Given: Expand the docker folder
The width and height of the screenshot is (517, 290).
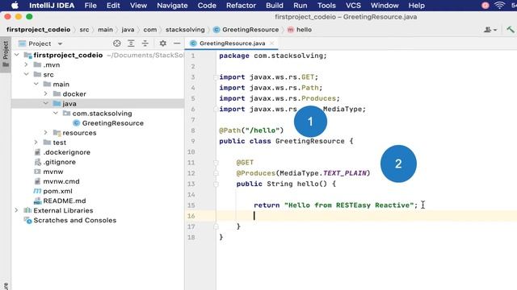Looking at the screenshot, I should coord(46,93).
